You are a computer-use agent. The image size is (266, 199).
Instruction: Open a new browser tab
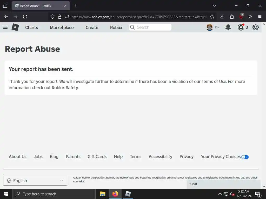75,6
